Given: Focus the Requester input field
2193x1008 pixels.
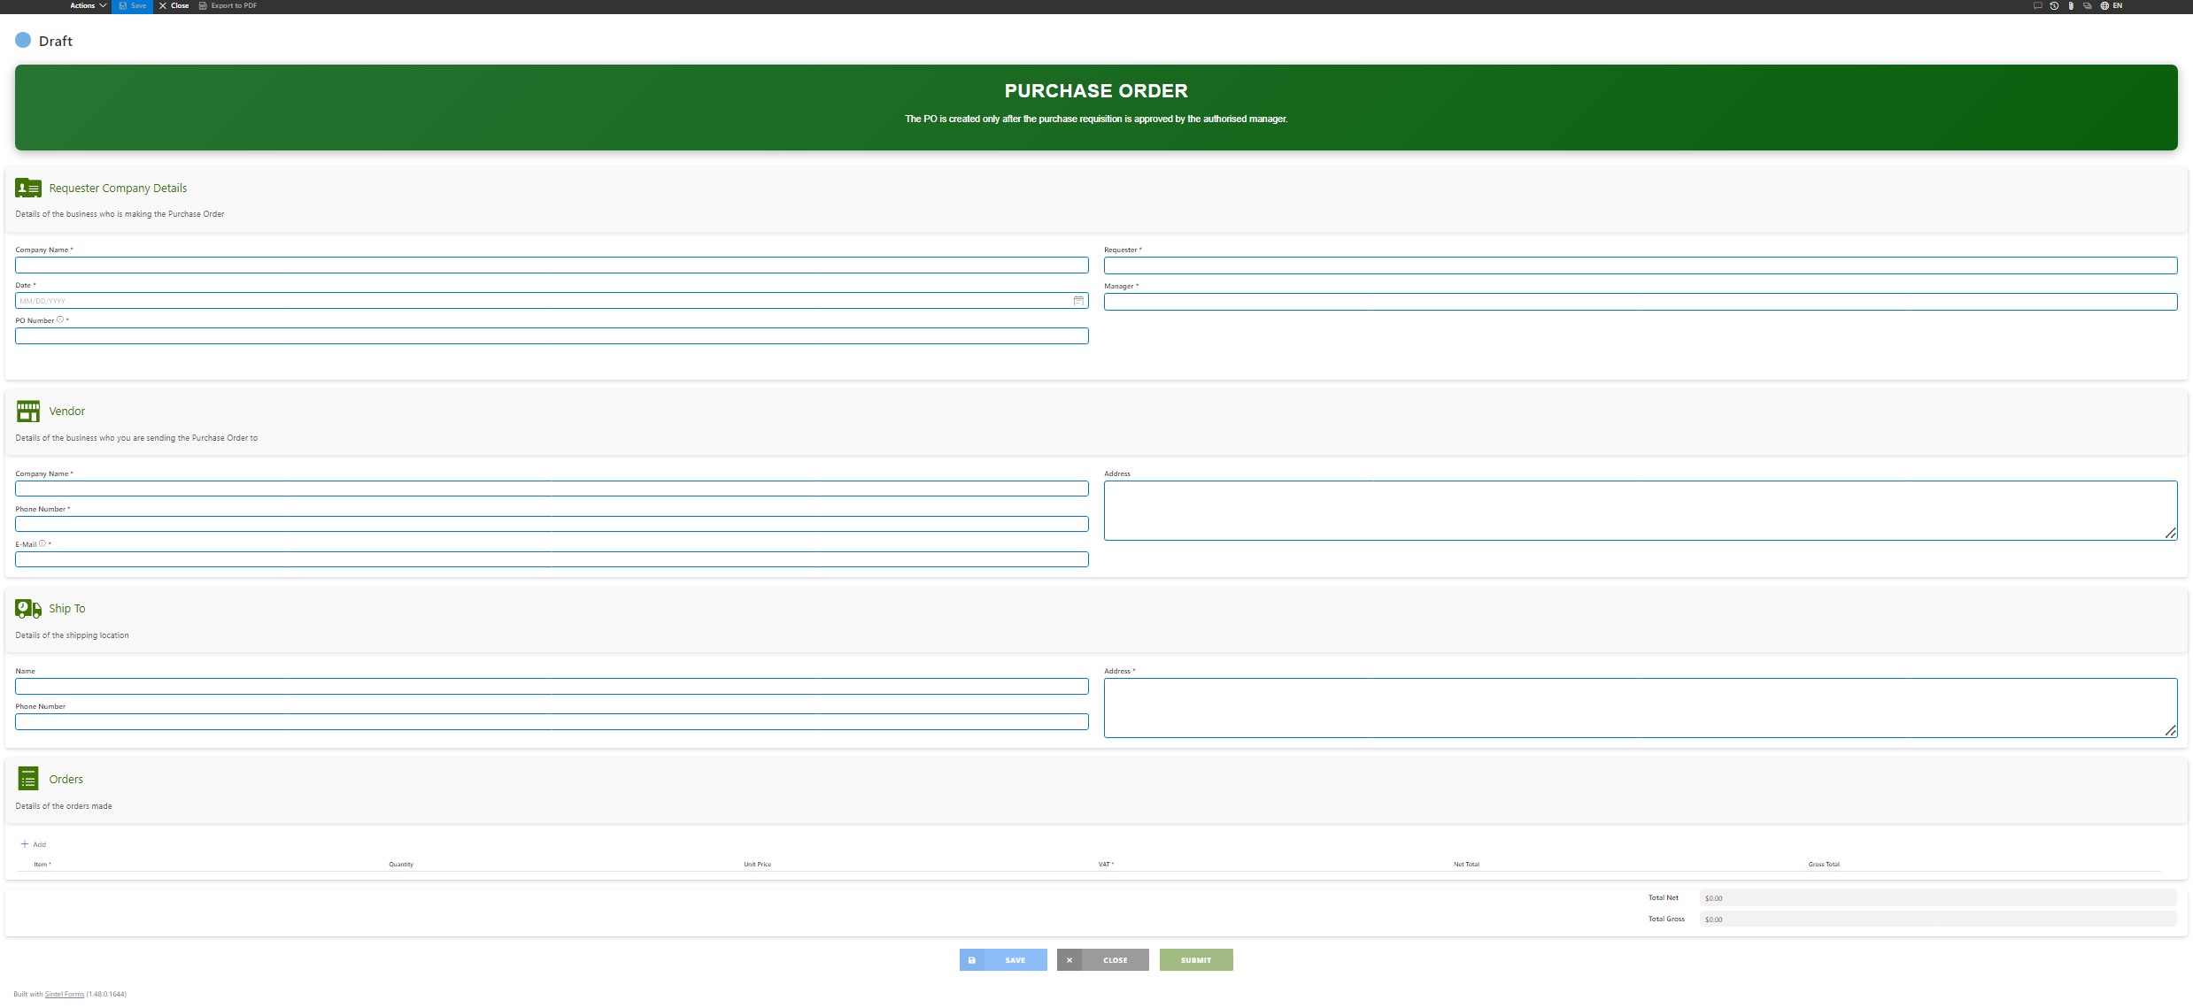Looking at the screenshot, I should pyautogui.click(x=1640, y=265).
